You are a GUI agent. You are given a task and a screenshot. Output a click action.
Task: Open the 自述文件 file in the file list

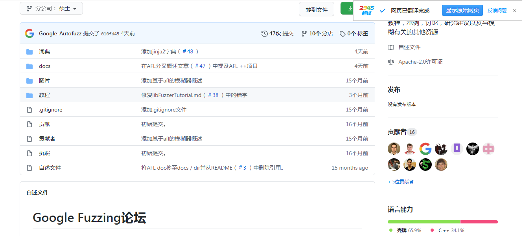50,168
